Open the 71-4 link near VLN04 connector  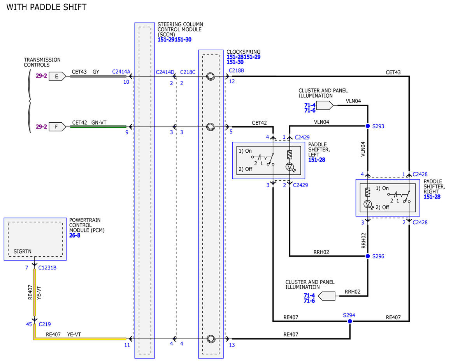click(x=310, y=105)
